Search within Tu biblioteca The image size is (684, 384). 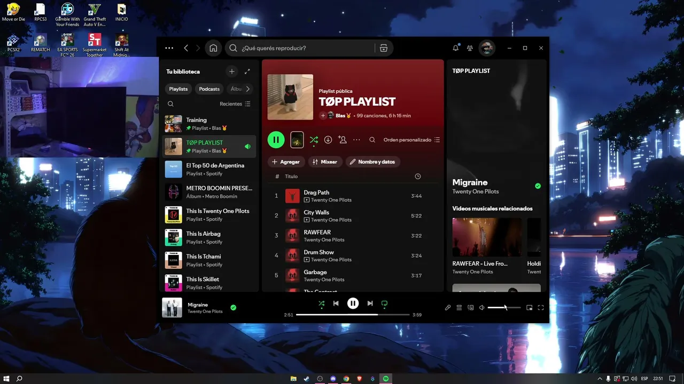(170, 104)
